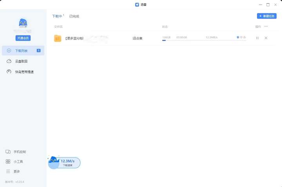Open the 下载中 tab
Screen dimensions: 282x187
pyautogui.click(x=57, y=16)
